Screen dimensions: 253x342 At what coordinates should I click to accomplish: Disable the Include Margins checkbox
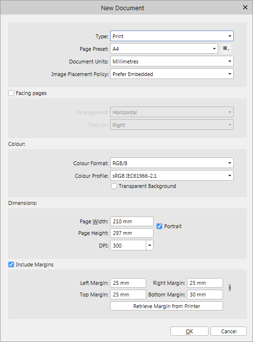[11, 264]
